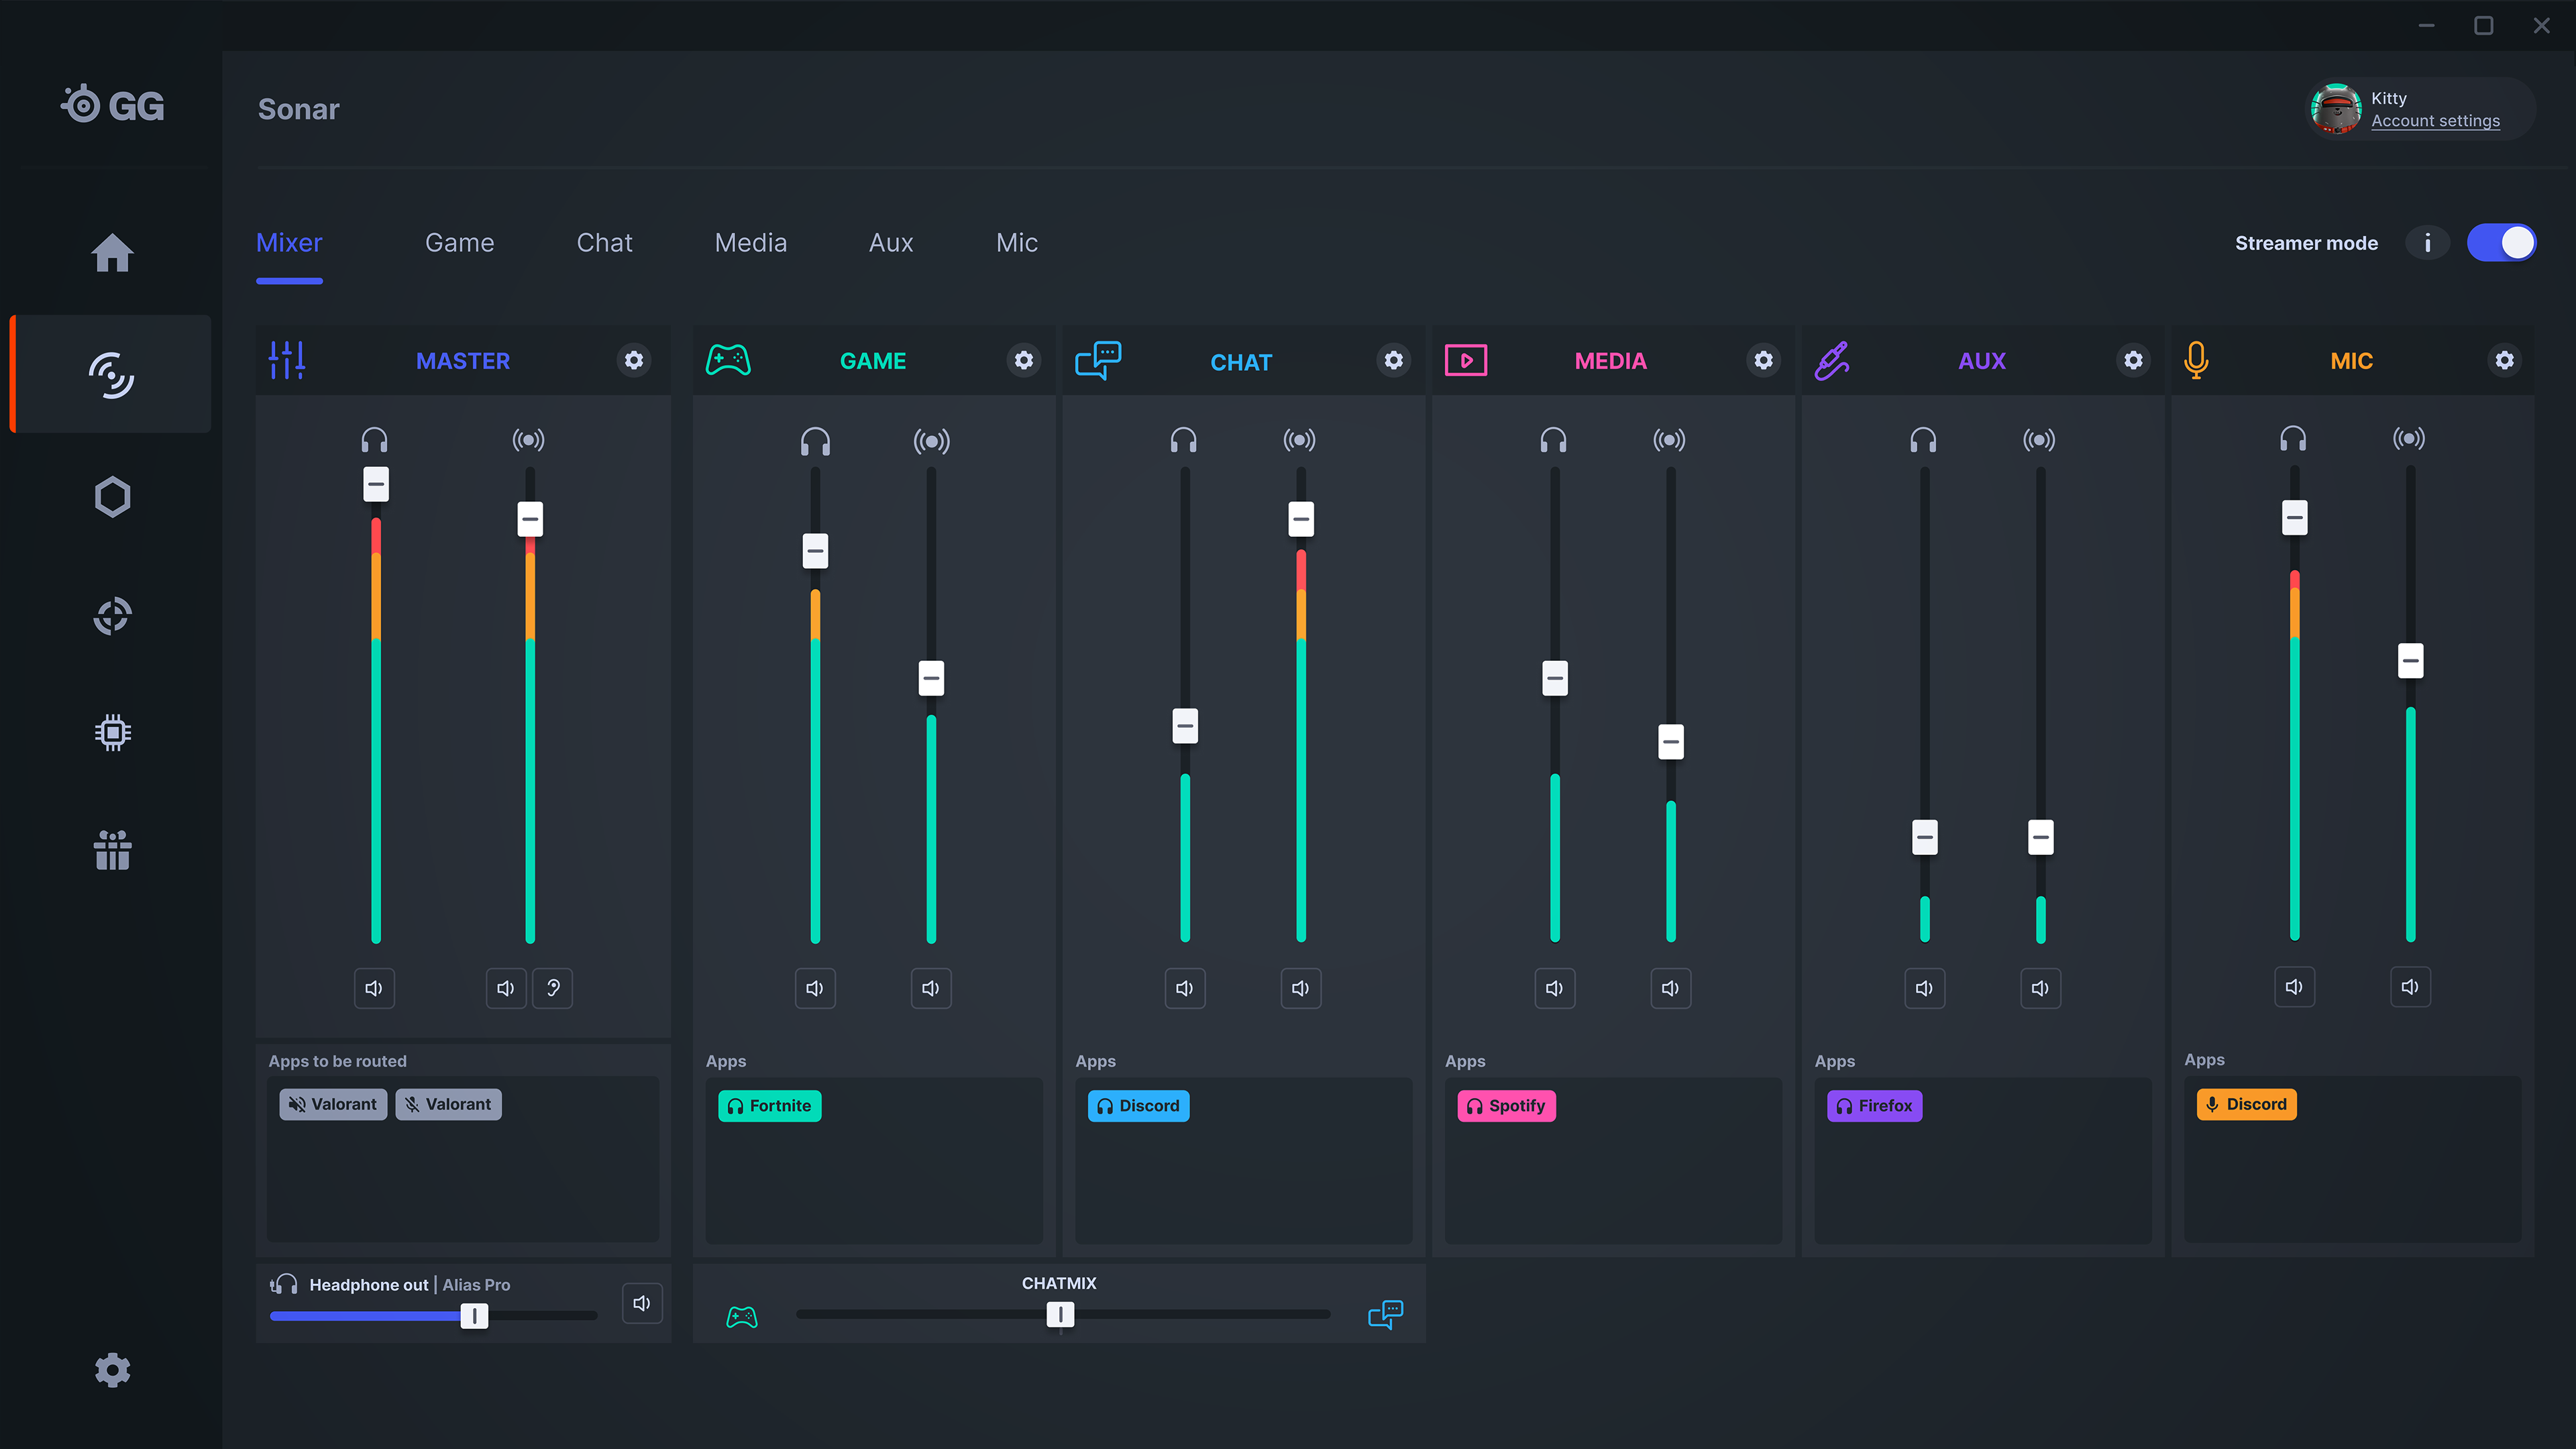The width and height of the screenshot is (2576, 1449).
Task: Click the CHATMIX balance slider handle
Action: point(1060,1314)
